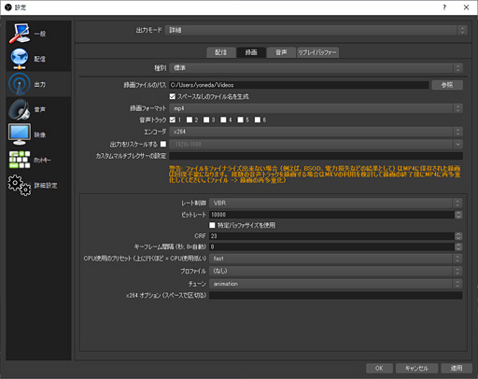The height and width of the screenshot is (379, 478).
Task: Switch to the 音声 tab in output settings
Action: [x=281, y=52]
